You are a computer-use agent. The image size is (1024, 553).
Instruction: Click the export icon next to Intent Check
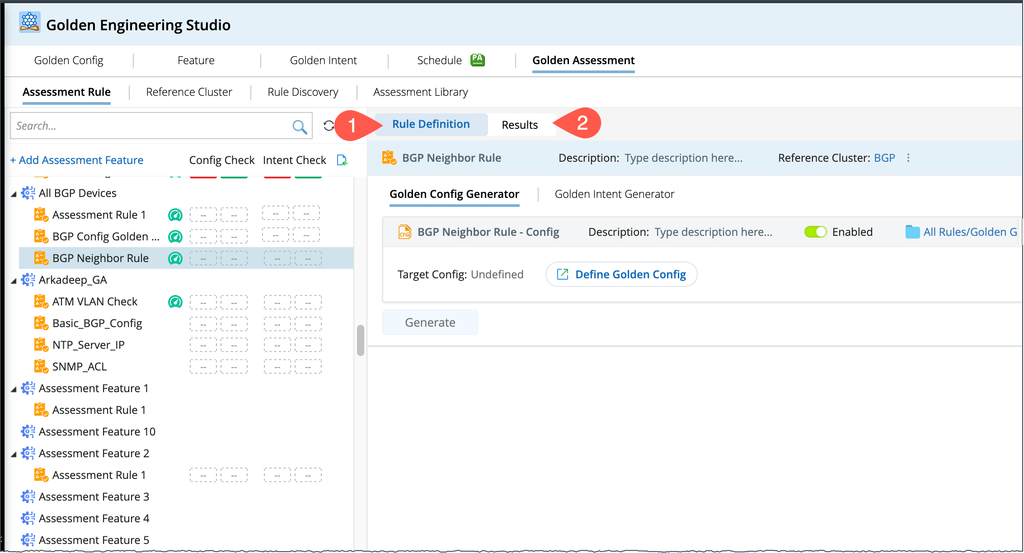[342, 160]
